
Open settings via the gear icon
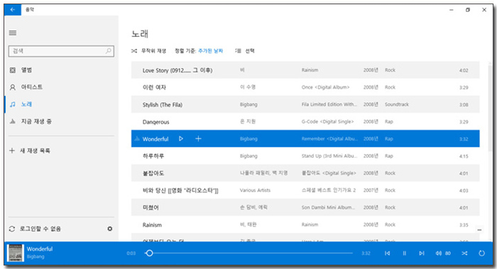tap(109, 229)
